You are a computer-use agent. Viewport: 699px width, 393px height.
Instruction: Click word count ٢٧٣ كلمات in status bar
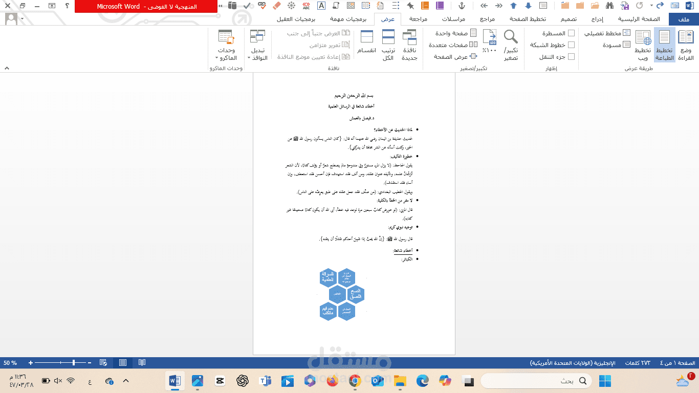(638, 362)
